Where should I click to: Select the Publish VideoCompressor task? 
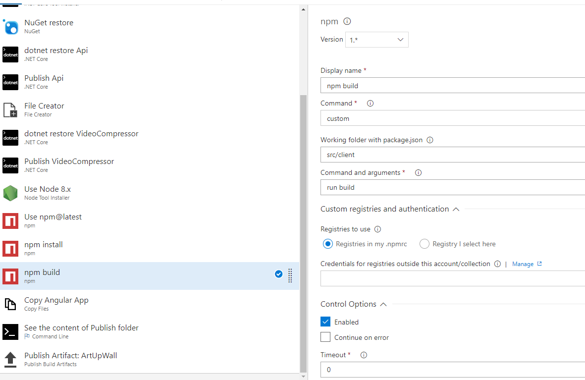tap(149, 165)
